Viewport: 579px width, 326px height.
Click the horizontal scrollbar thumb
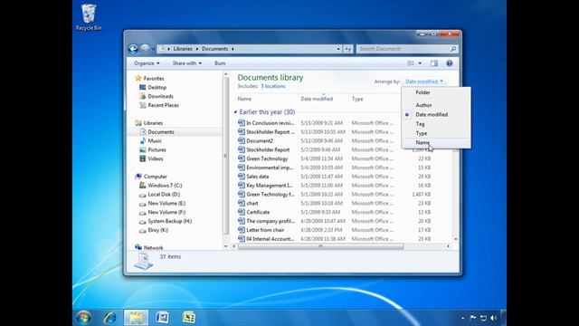click(320, 246)
